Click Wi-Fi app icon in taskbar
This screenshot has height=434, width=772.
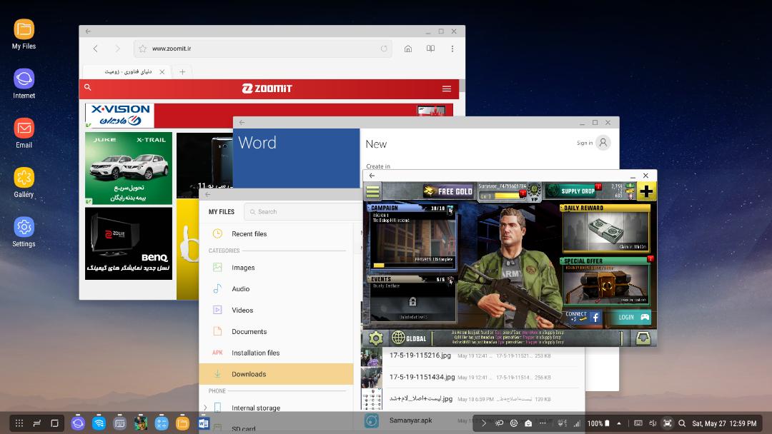point(99,423)
